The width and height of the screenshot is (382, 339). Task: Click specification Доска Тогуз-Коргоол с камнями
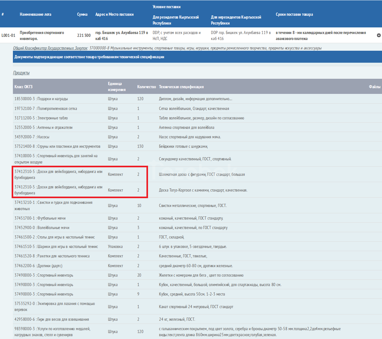203,190
